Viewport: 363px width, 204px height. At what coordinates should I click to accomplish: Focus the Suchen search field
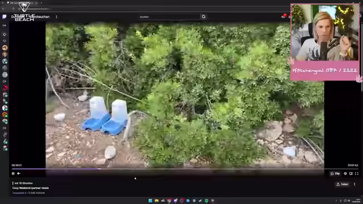click(x=169, y=16)
